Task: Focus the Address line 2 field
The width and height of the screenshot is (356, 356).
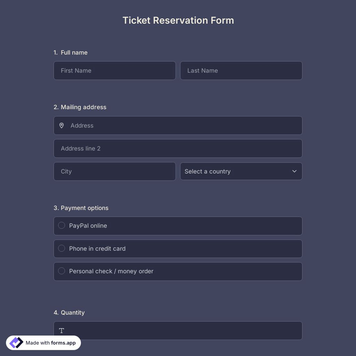Action: (178, 148)
